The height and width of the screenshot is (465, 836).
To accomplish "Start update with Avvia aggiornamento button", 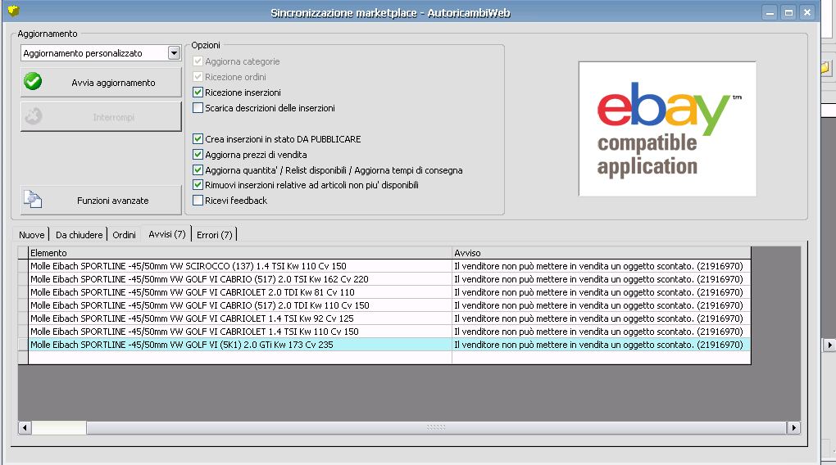I will click(101, 82).
